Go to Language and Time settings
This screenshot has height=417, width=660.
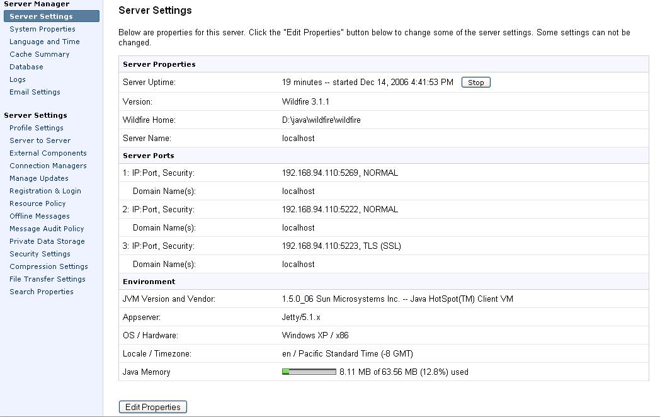tap(44, 42)
